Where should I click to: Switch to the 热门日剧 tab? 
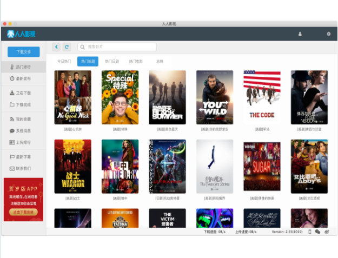[x=112, y=62]
